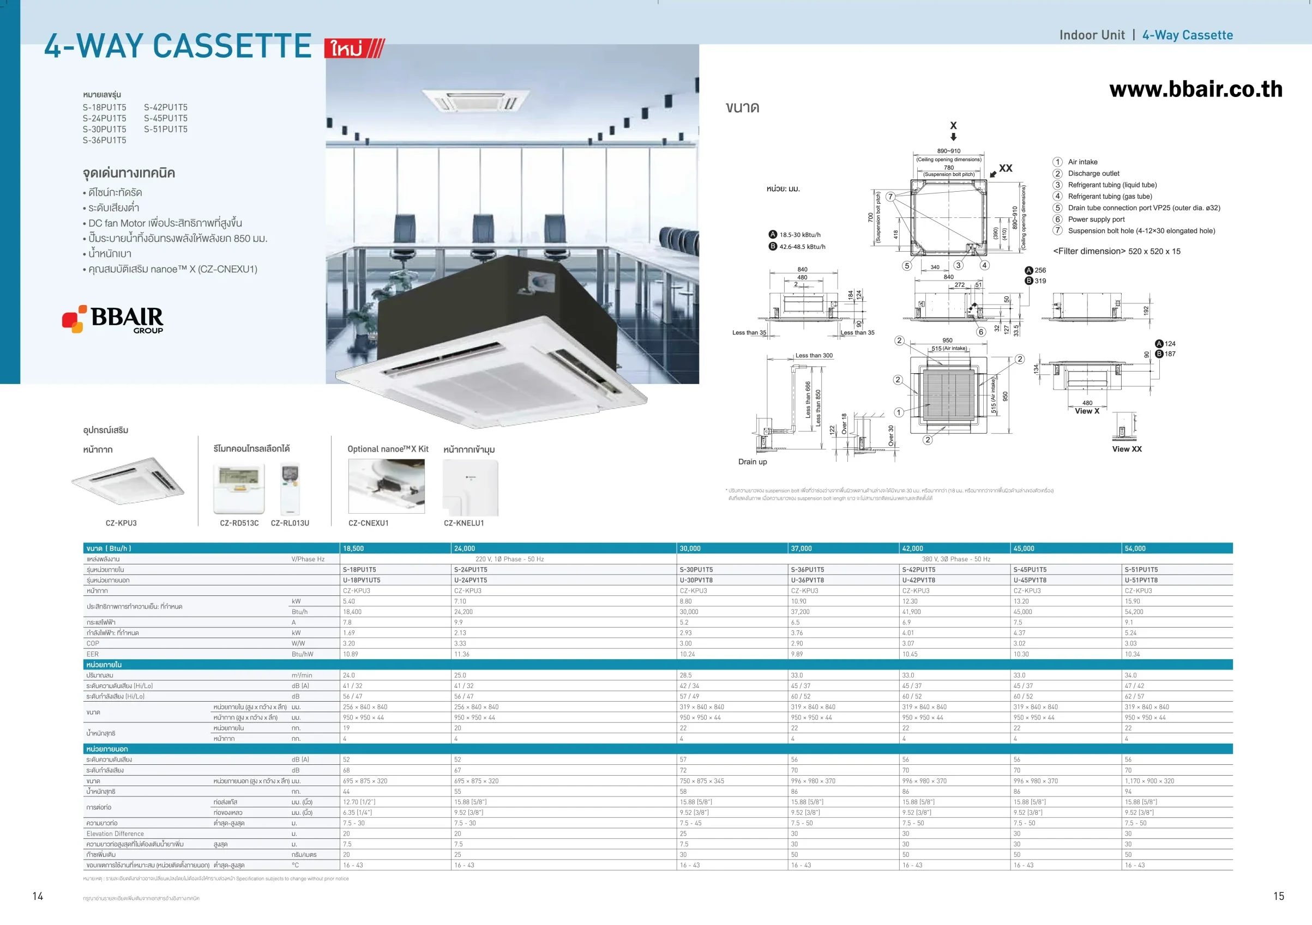Click the CZ-KNELU1 corner panel image
The image size is (1312, 925).
[470, 488]
